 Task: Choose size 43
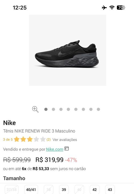tap(110, 189)
